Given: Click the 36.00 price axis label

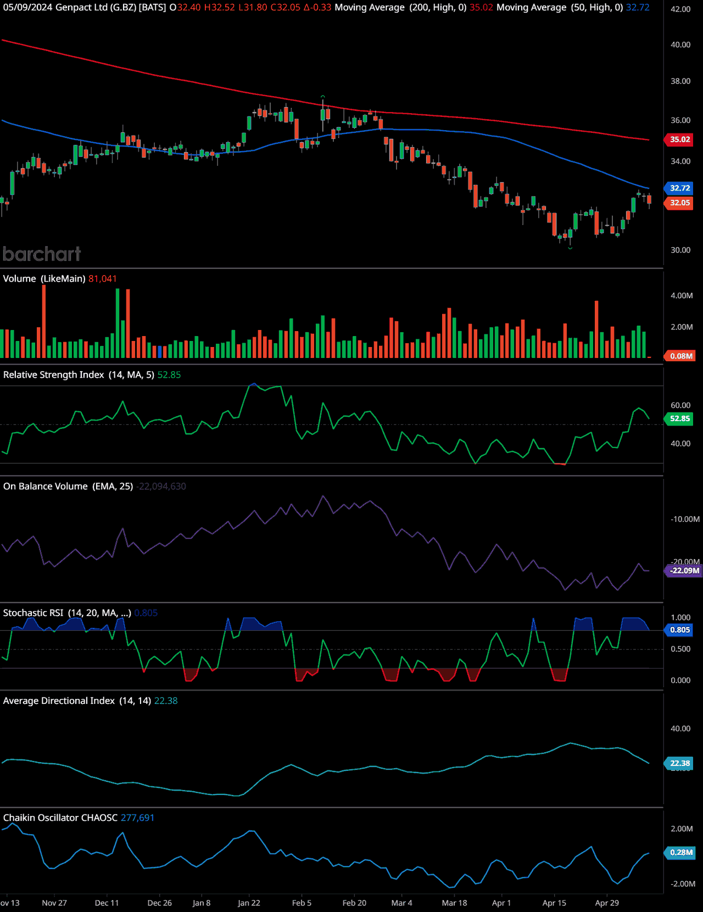Looking at the screenshot, I should point(680,120).
